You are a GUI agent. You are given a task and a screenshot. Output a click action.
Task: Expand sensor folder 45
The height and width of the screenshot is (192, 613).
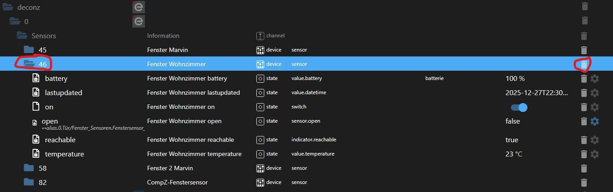(29, 49)
